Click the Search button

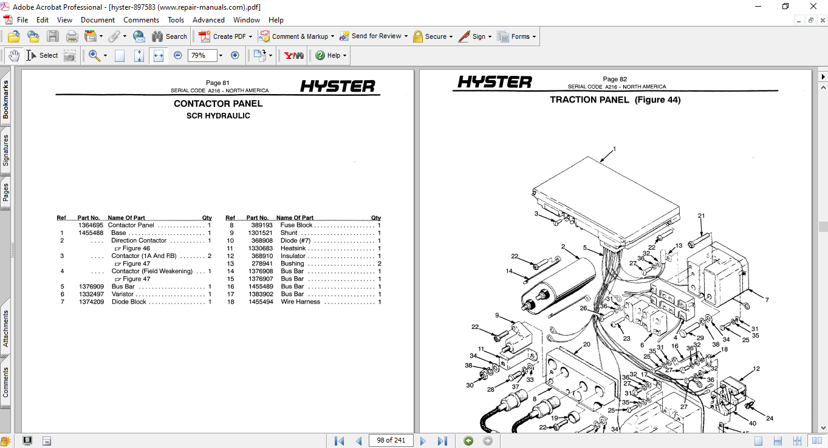click(x=169, y=36)
